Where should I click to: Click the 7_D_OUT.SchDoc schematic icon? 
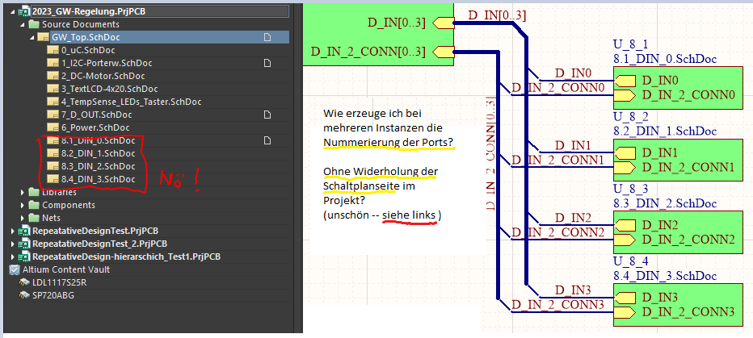tap(52, 115)
